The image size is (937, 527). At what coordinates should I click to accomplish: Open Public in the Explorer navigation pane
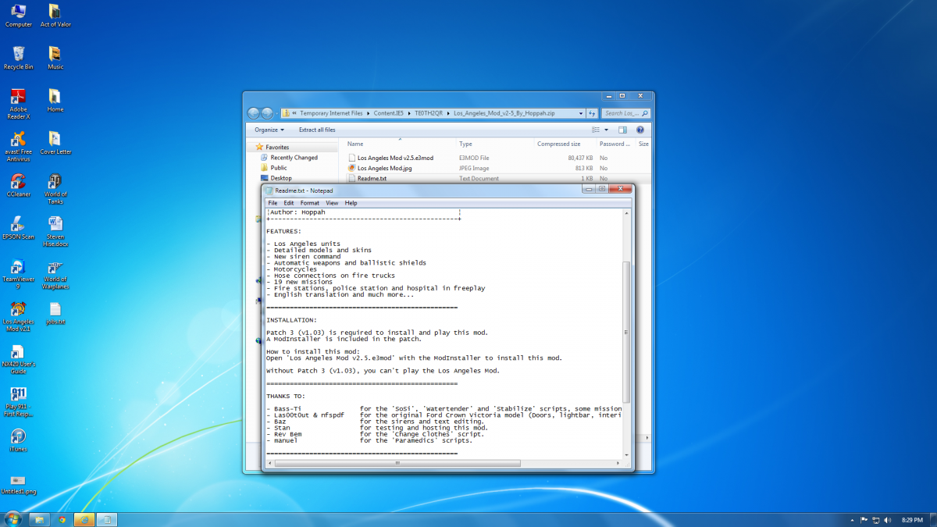pos(279,168)
